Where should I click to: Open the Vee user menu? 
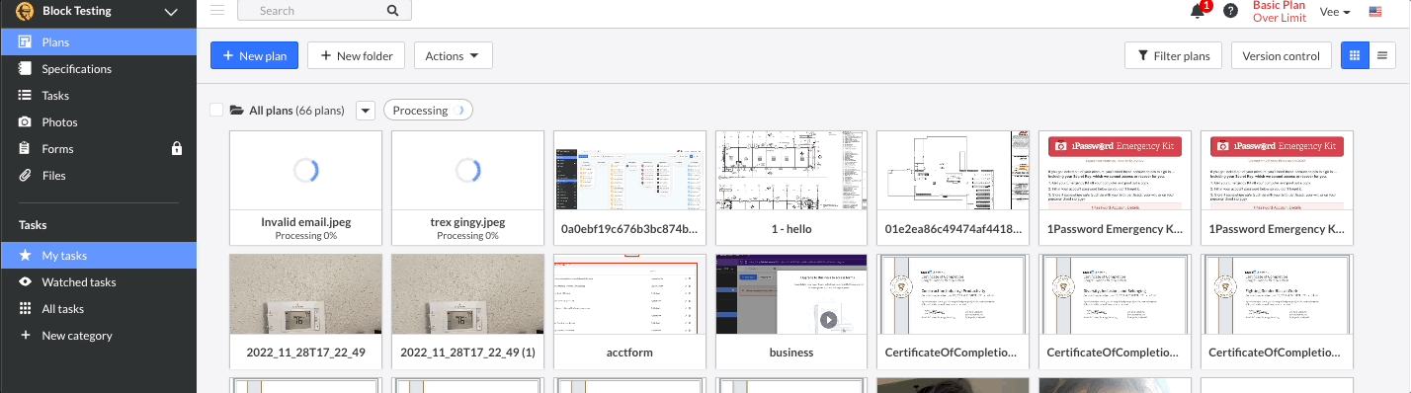1335,12
